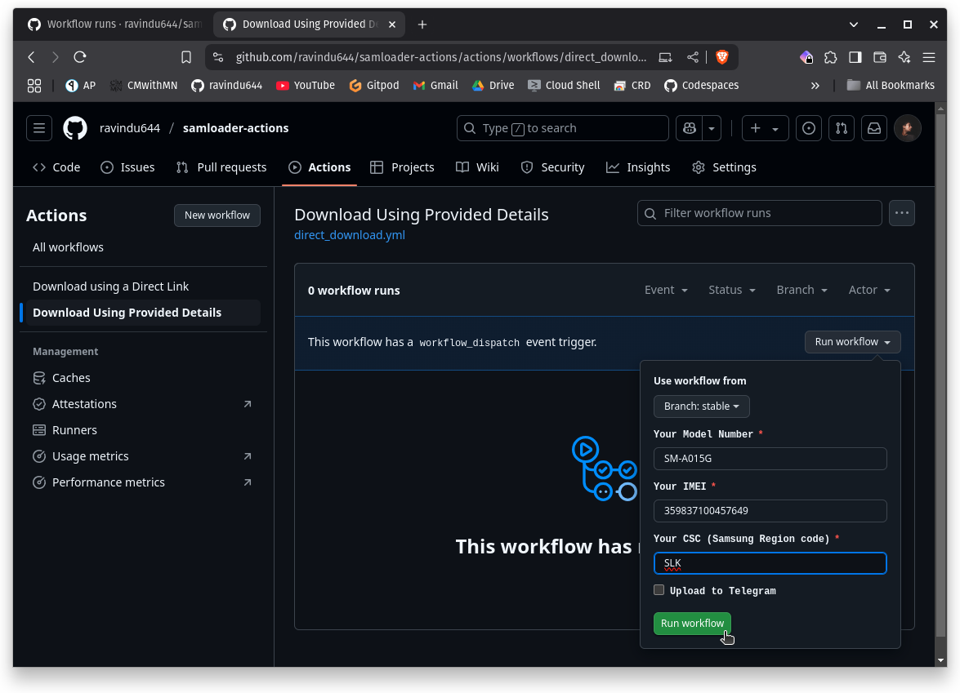Viewport: 960px width, 693px height.
Task: Open the Actor filter dropdown
Action: (869, 290)
